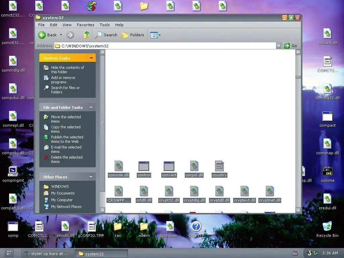Collapse the File and Folder Tasks panel
Viewport: 344px width, 258px height.
click(91, 107)
